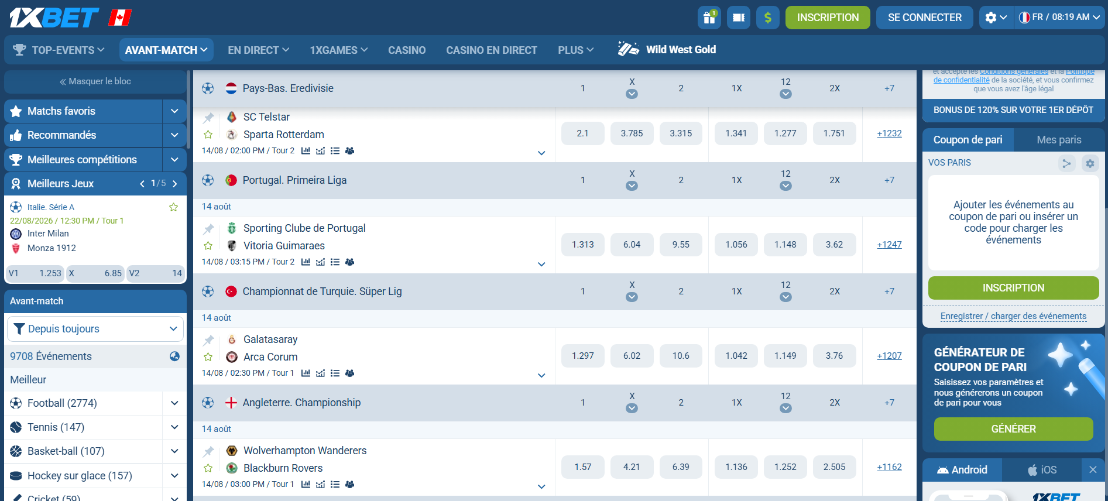This screenshot has height=501, width=1108.
Task: Go to next game in Meilleurs Jeux
Action: [x=174, y=184]
